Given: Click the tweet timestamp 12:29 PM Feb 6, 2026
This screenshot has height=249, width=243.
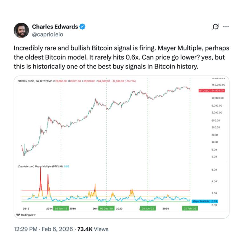Looking at the screenshot, I should coord(43,229).
